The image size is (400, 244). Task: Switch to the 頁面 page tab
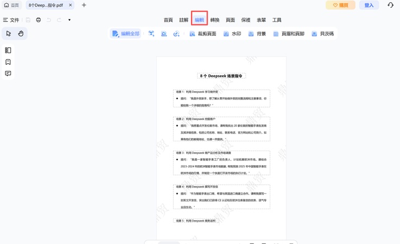[230, 20]
